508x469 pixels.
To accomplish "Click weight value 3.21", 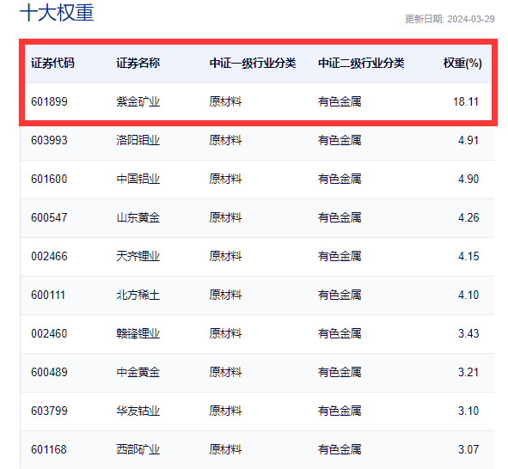I will 468,372.
